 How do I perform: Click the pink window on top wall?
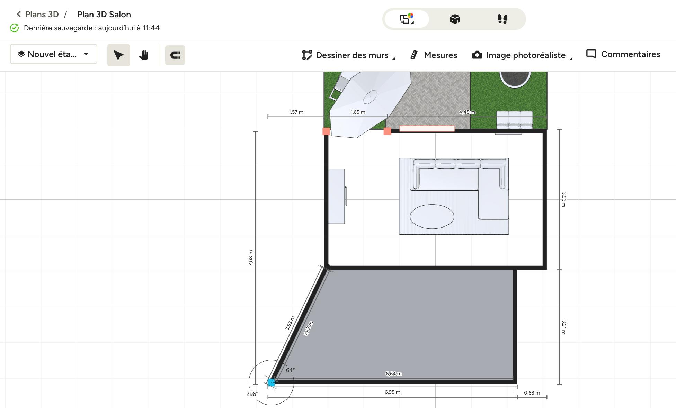pyautogui.click(x=427, y=129)
